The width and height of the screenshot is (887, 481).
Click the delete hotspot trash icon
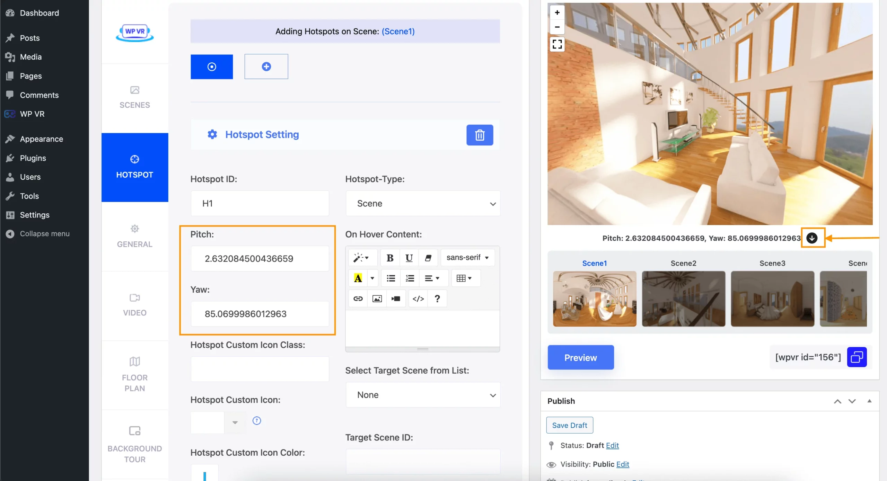point(479,134)
